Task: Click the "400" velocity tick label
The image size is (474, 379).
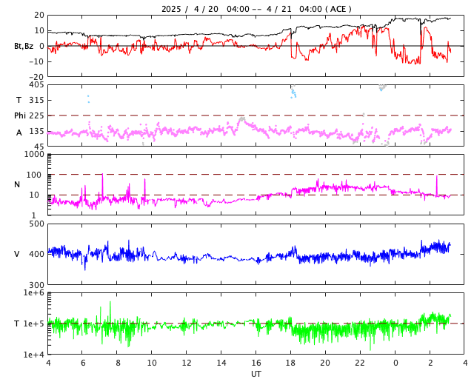Action: pyautogui.click(x=36, y=254)
